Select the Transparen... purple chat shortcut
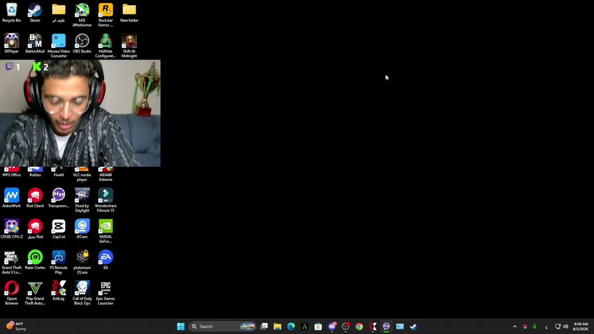The width and height of the screenshot is (594, 334). pyautogui.click(x=58, y=198)
